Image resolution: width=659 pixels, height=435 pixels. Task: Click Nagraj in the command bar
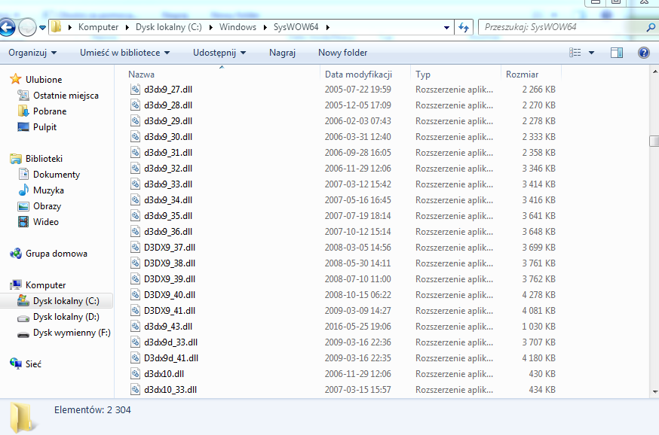(x=283, y=53)
